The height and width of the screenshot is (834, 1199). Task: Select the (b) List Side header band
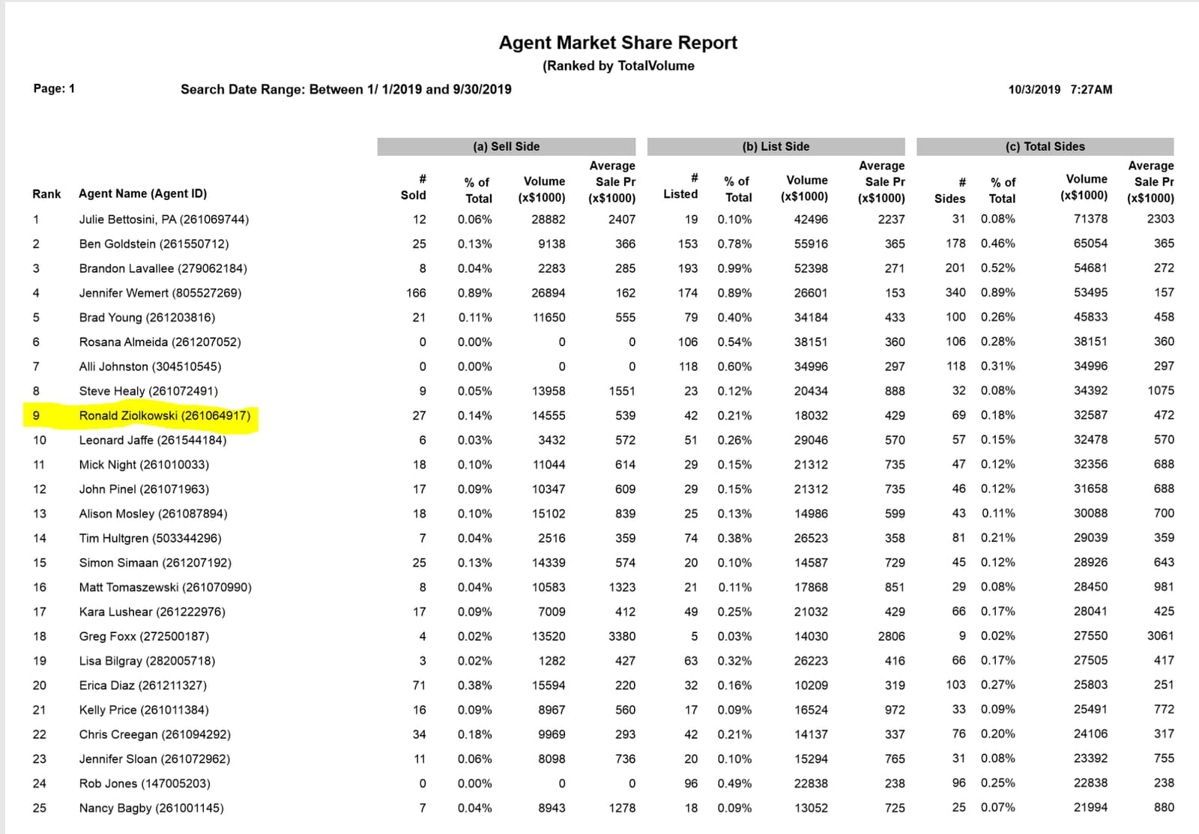coord(776,147)
